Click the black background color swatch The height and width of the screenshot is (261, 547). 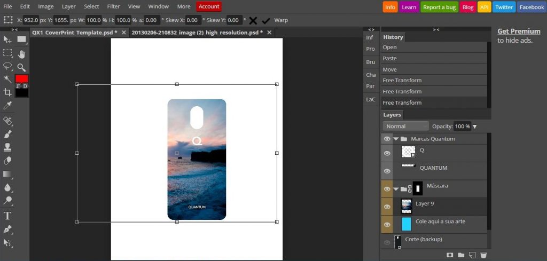pos(21,93)
